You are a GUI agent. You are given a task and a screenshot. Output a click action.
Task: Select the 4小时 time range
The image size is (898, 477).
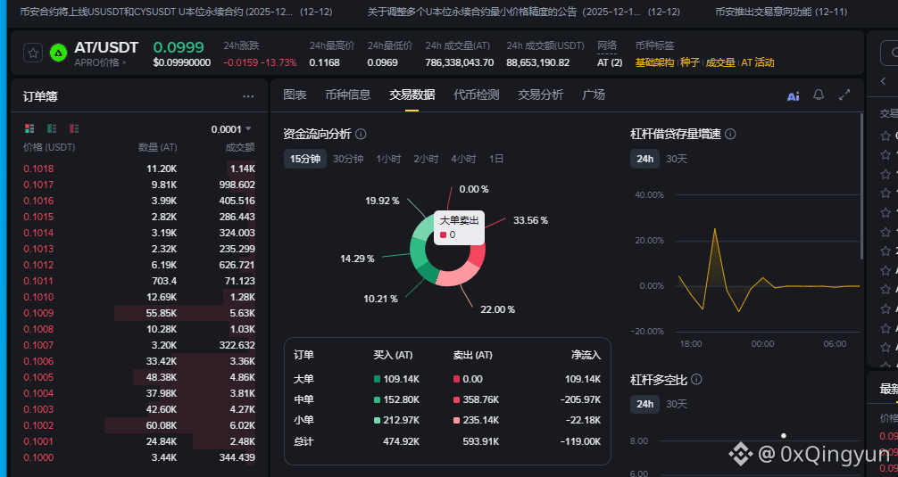point(463,159)
